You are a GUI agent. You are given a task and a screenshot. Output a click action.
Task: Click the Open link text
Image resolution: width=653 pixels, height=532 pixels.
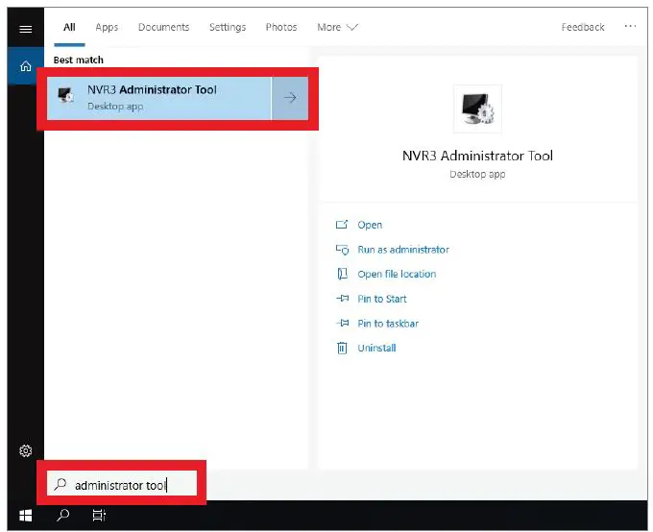pos(370,225)
